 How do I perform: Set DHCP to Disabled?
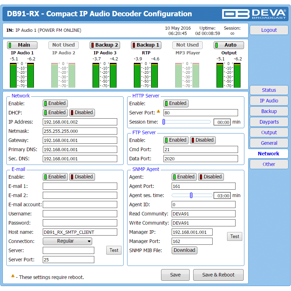pyautogui.click(x=82, y=113)
